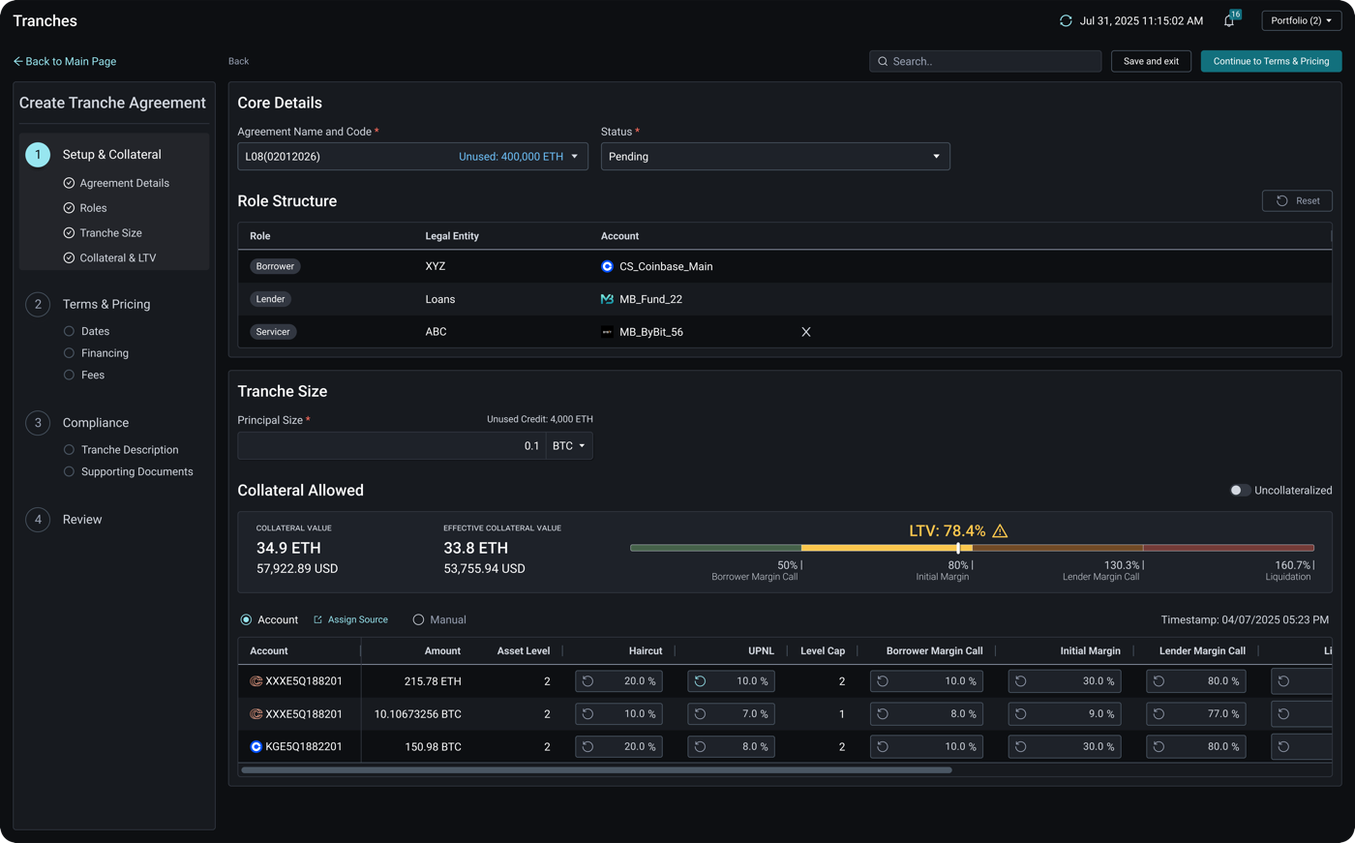This screenshot has height=843, width=1355.
Task: Click the Haircut 20.0 % field in first row
Action: click(x=618, y=681)
